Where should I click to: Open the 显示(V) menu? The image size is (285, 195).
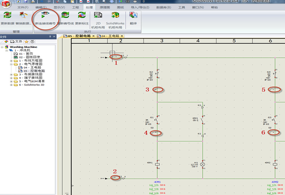tap(59, 7)
